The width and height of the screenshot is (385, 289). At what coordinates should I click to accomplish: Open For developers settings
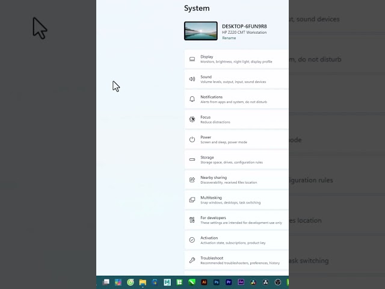coord(236,220)
